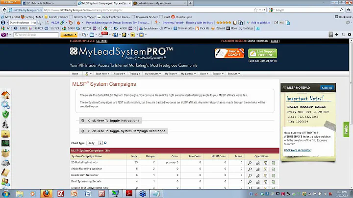Open the Training dropdown menu
The height and width of the screenshot is (198, 353).
click(x=135, y=74)
